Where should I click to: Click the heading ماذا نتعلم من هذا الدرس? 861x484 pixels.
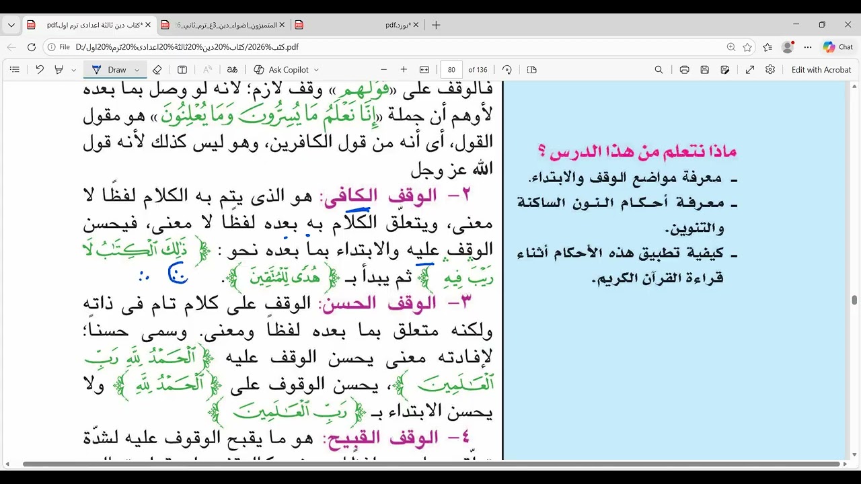[637, 151]
